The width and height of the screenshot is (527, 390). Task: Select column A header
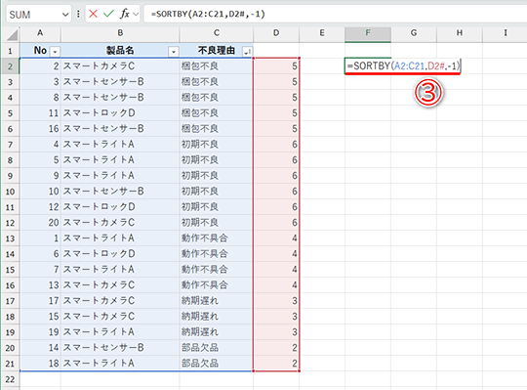coord(40,33)
